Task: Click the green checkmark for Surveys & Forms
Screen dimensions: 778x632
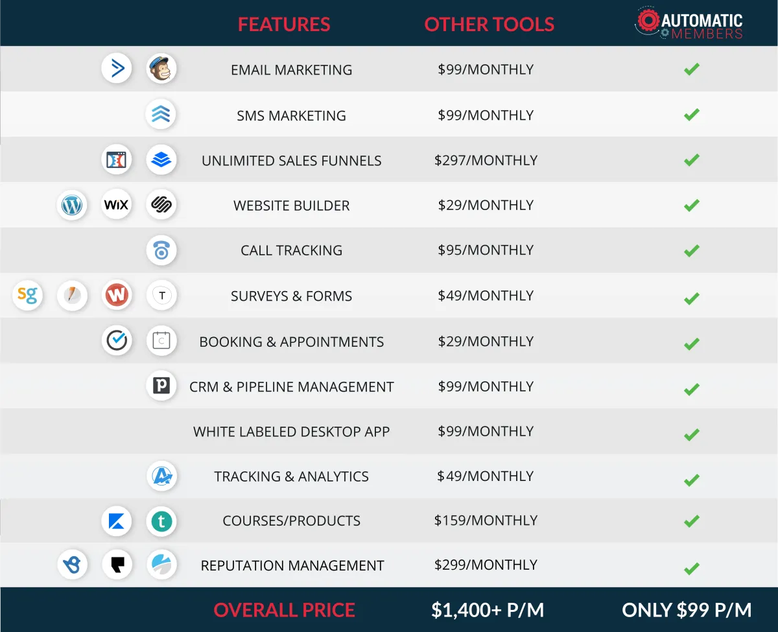Action: point(692,298)
